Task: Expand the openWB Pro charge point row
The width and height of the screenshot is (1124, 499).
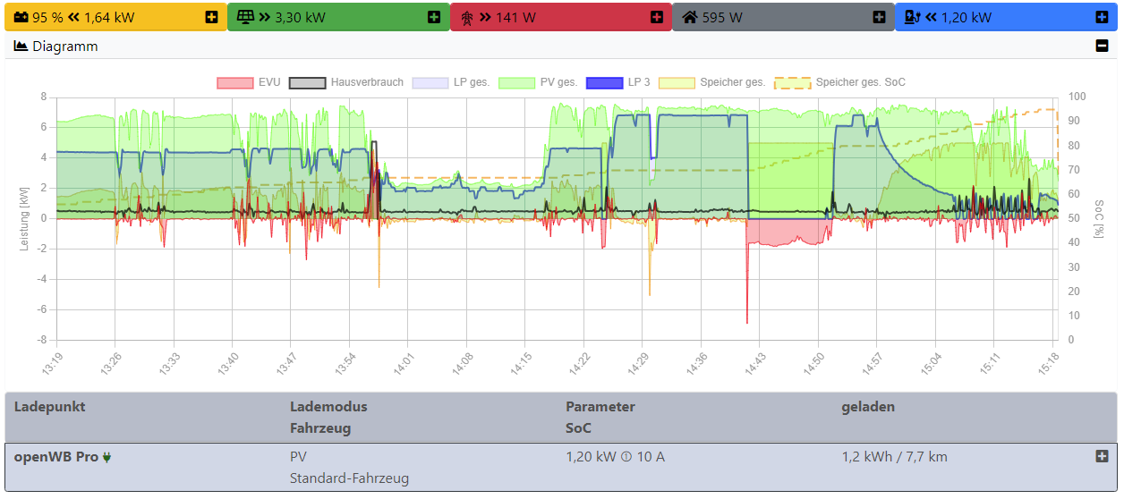Action: click(1102, 456)
